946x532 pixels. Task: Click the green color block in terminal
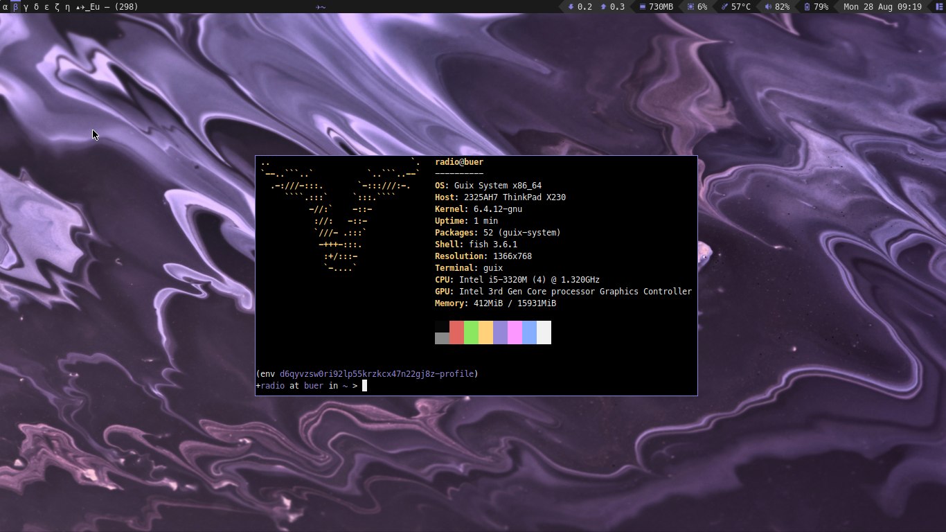click(471, 332)
